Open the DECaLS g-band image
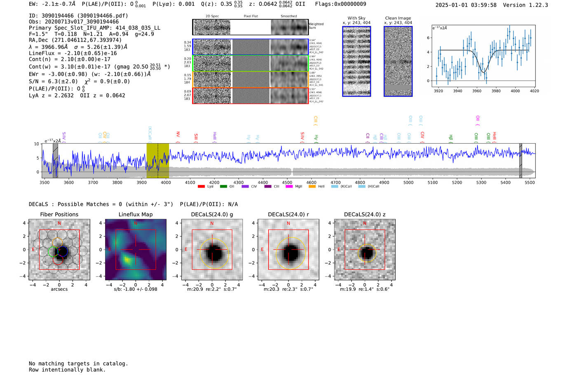The height and width of the screenshot is (392, 577). point(212,250)
